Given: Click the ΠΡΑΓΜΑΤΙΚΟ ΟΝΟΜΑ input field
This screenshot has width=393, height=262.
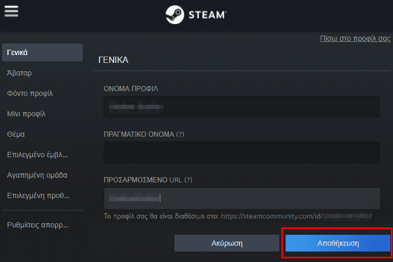Looking at the screenshot, I should [x=242, y=152].
